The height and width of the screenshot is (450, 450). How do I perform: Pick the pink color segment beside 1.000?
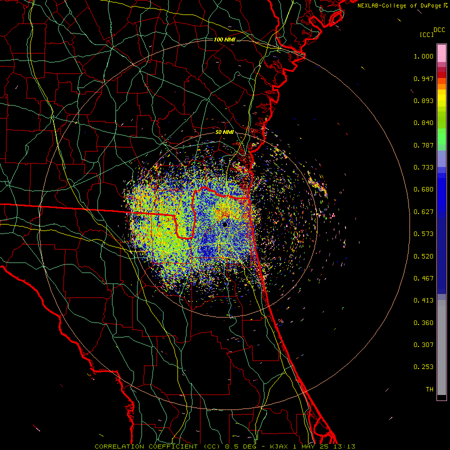pyautogui.click(x=441, y=53)
